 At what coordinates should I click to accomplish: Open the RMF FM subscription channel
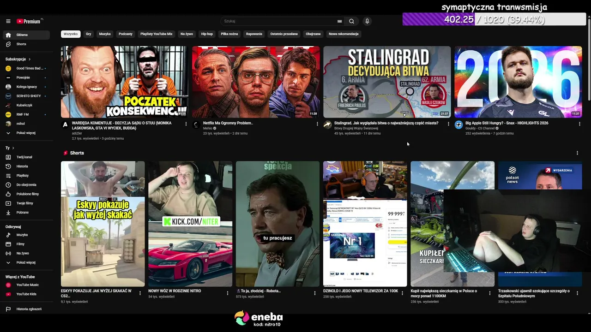pyautogui.click(x=27, y=115)
